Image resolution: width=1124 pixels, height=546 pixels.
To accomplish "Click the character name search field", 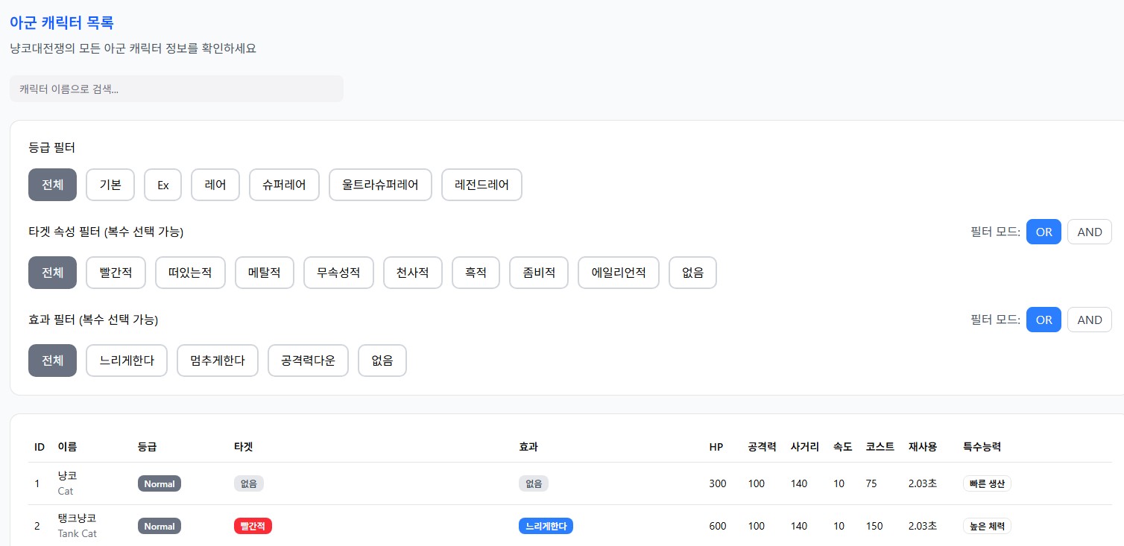I will click(x=176, y=89).
